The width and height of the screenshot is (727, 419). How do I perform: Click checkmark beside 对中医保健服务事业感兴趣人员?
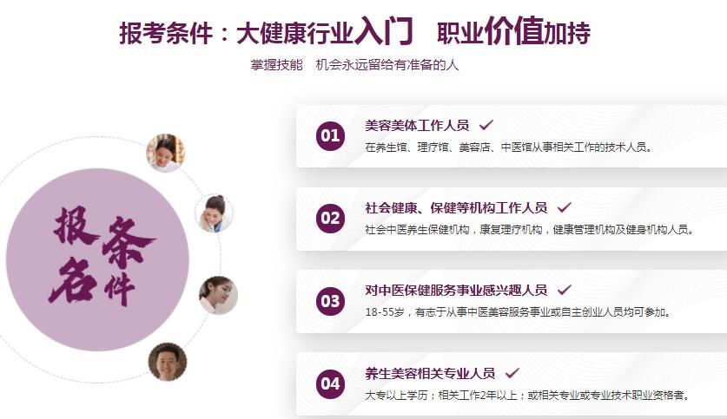[565, 290]
